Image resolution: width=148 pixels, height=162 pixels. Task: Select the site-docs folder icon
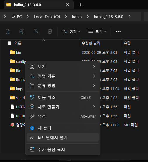pyautogui.click(x=13, y=98)
